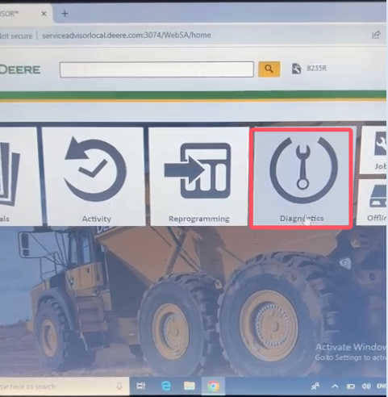Click the share icon in address bar
The image size is (388, 397).
point(376,35)
